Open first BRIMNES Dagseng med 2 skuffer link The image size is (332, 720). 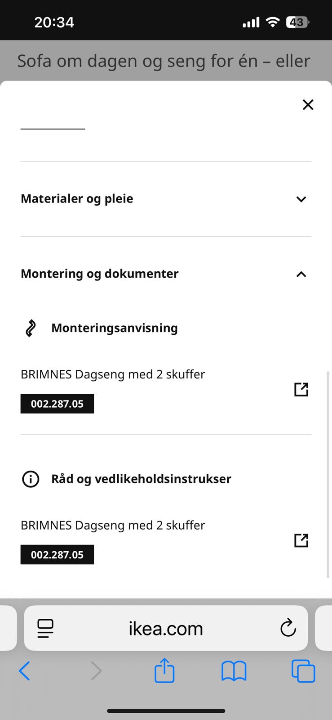point(113,374)
